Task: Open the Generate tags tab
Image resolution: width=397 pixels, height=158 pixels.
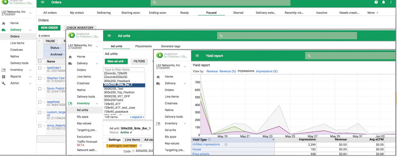Action: 171,46
